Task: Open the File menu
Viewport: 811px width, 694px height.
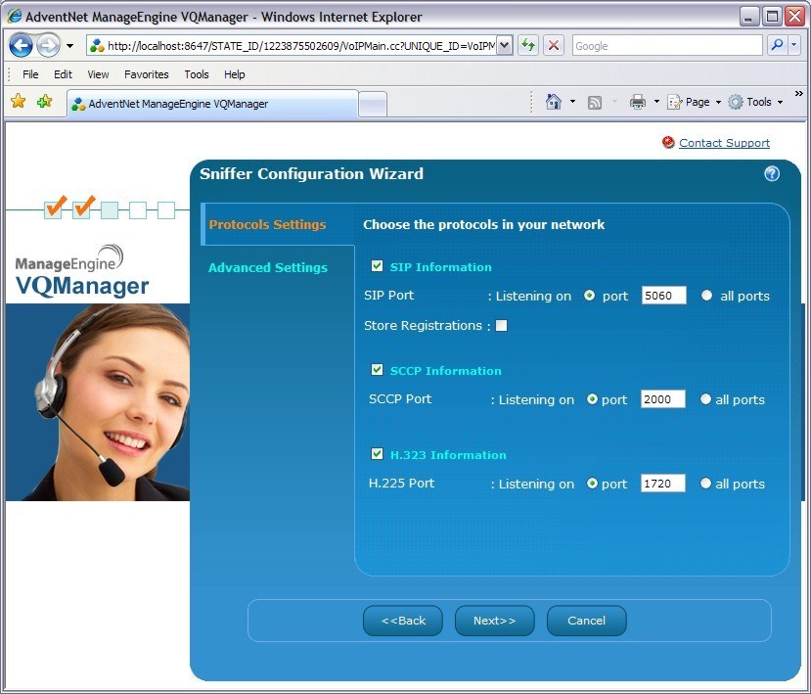Action: (30, 74)
